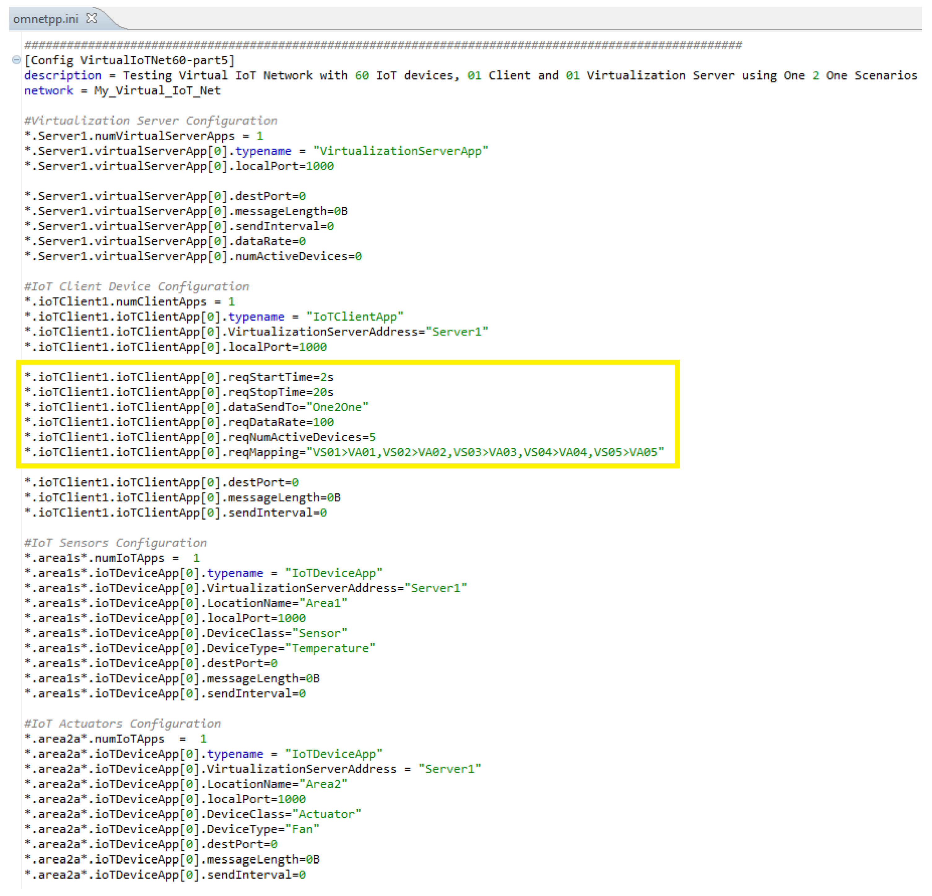Click the "VirtualizationServerApp" typename value
Image resolution: width=932 pixels, height=896 pixels.
coord(400,151)
